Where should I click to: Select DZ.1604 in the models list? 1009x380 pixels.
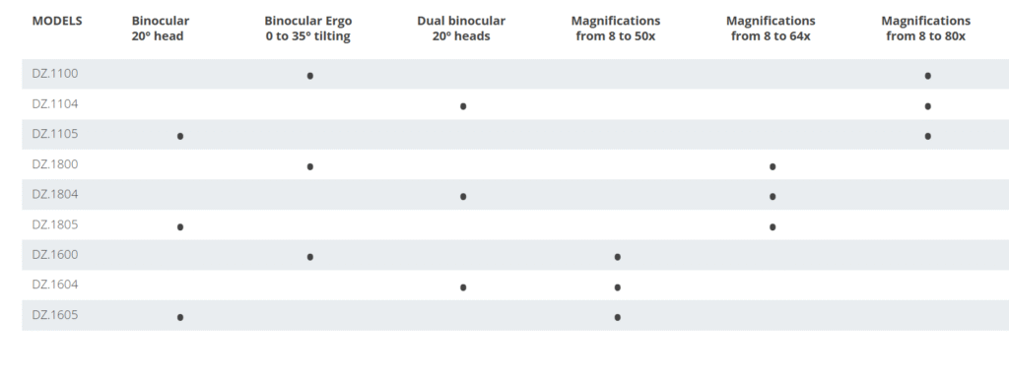pyautogui.click(x=55, y=285)
